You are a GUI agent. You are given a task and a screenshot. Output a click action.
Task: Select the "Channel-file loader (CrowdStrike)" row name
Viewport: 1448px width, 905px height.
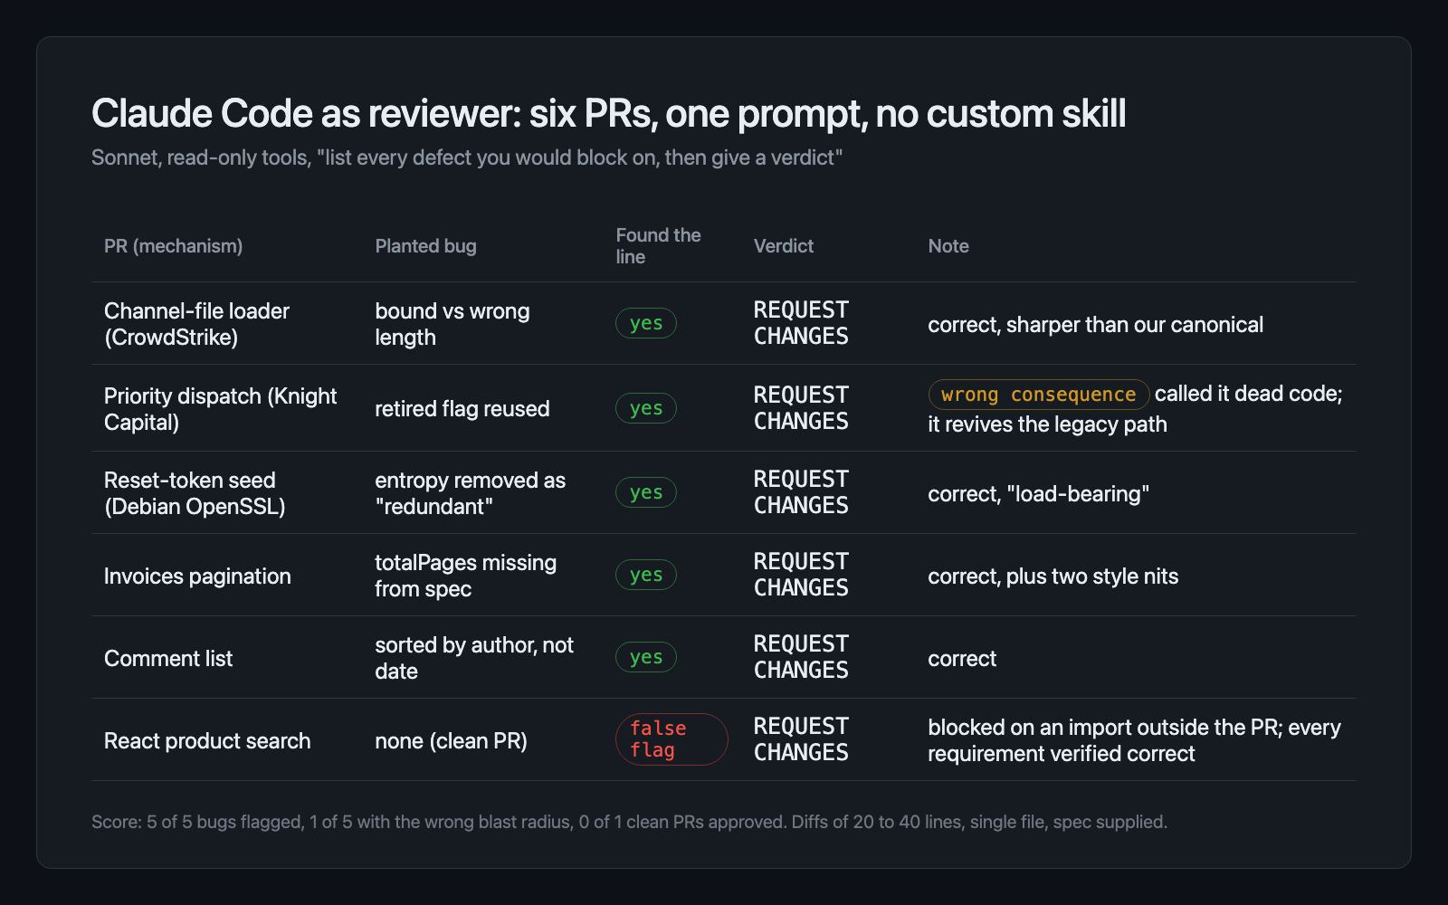(196, 324)
